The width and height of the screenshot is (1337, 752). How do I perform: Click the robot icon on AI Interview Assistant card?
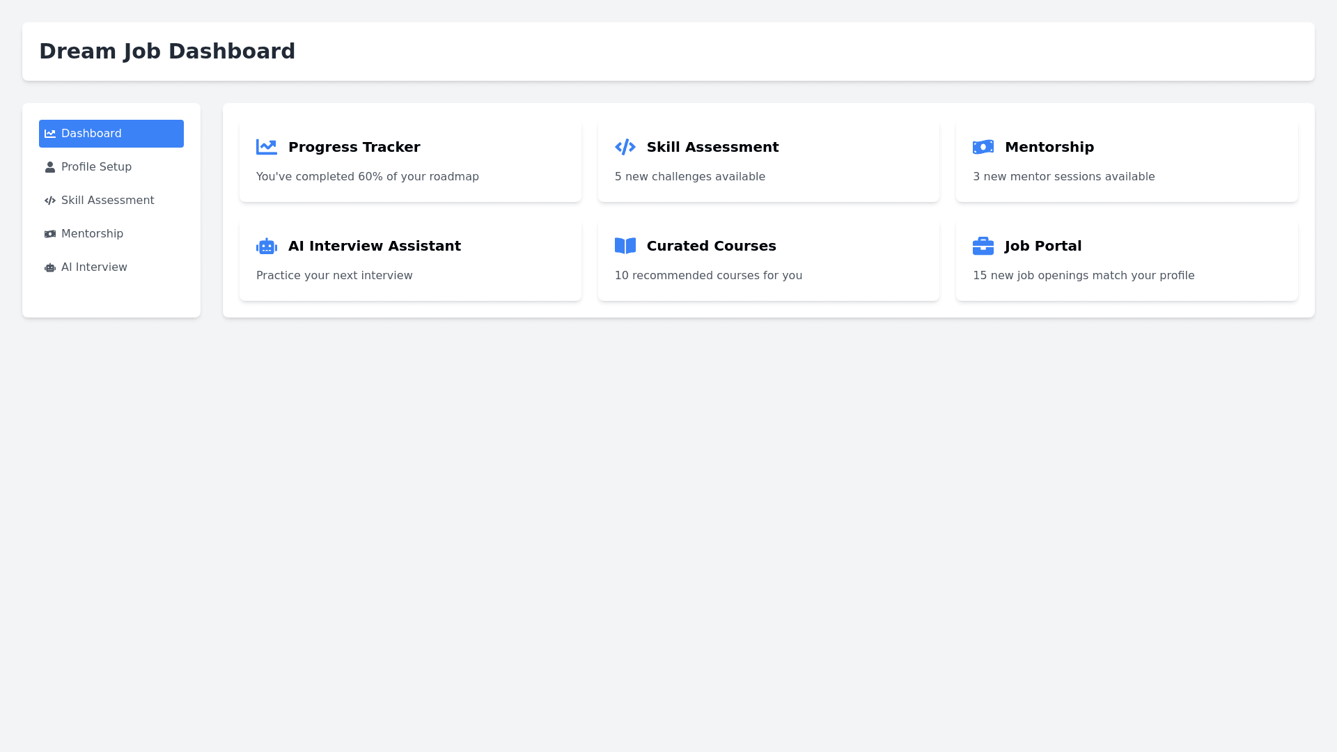point(266,246)
